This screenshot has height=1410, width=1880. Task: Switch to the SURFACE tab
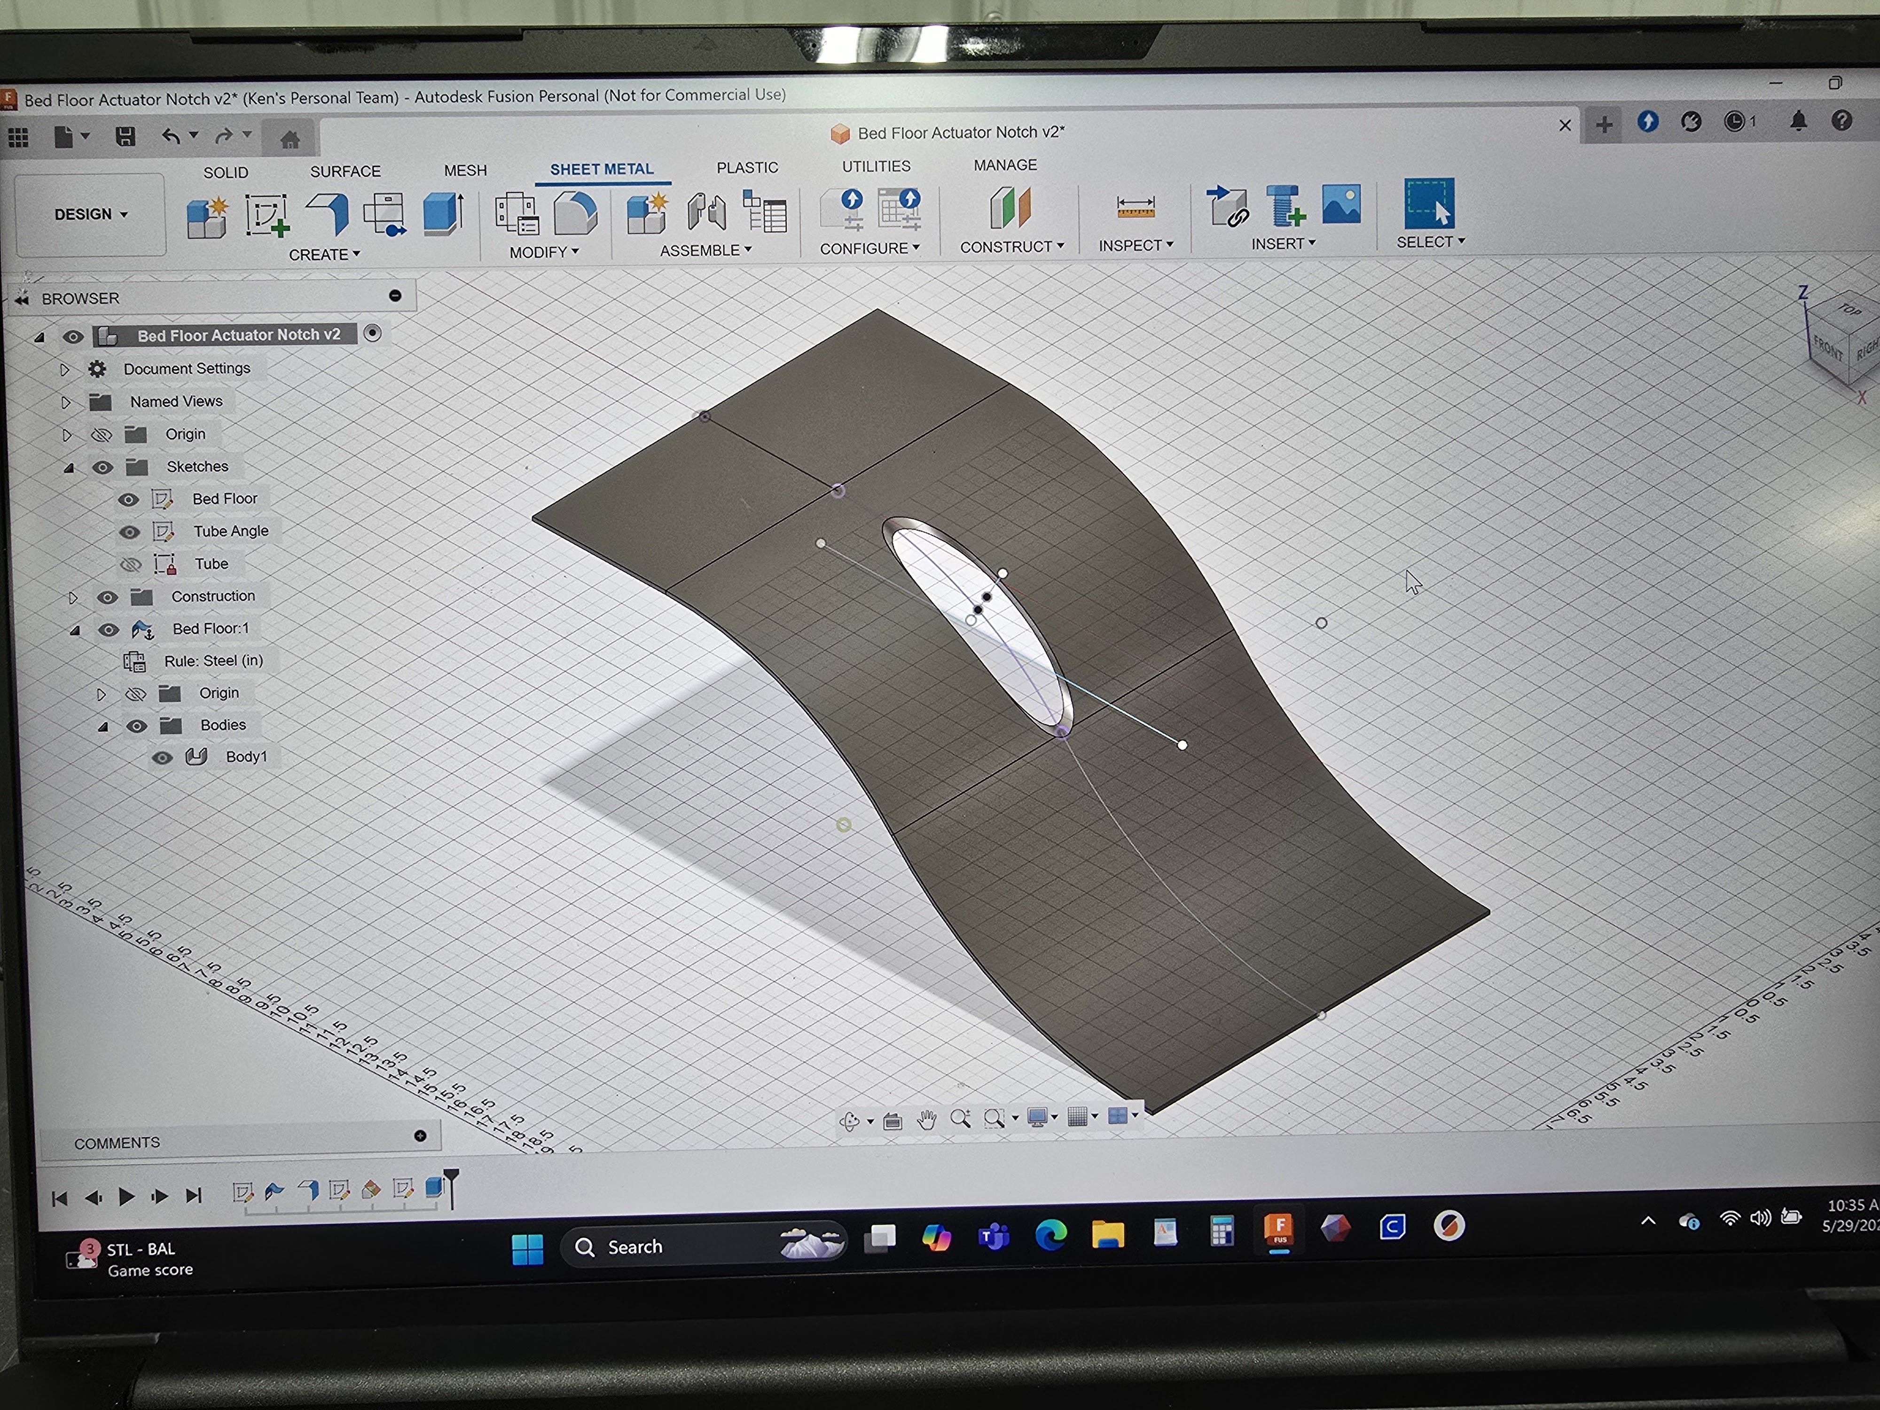click(345, 172)
